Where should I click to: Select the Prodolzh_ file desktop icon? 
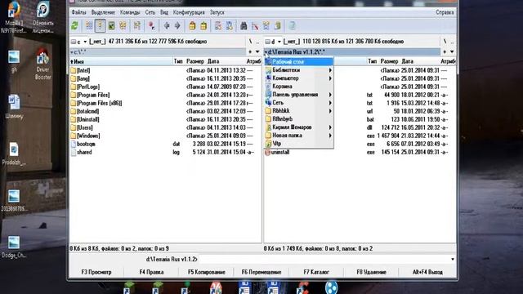click(14, 154)
